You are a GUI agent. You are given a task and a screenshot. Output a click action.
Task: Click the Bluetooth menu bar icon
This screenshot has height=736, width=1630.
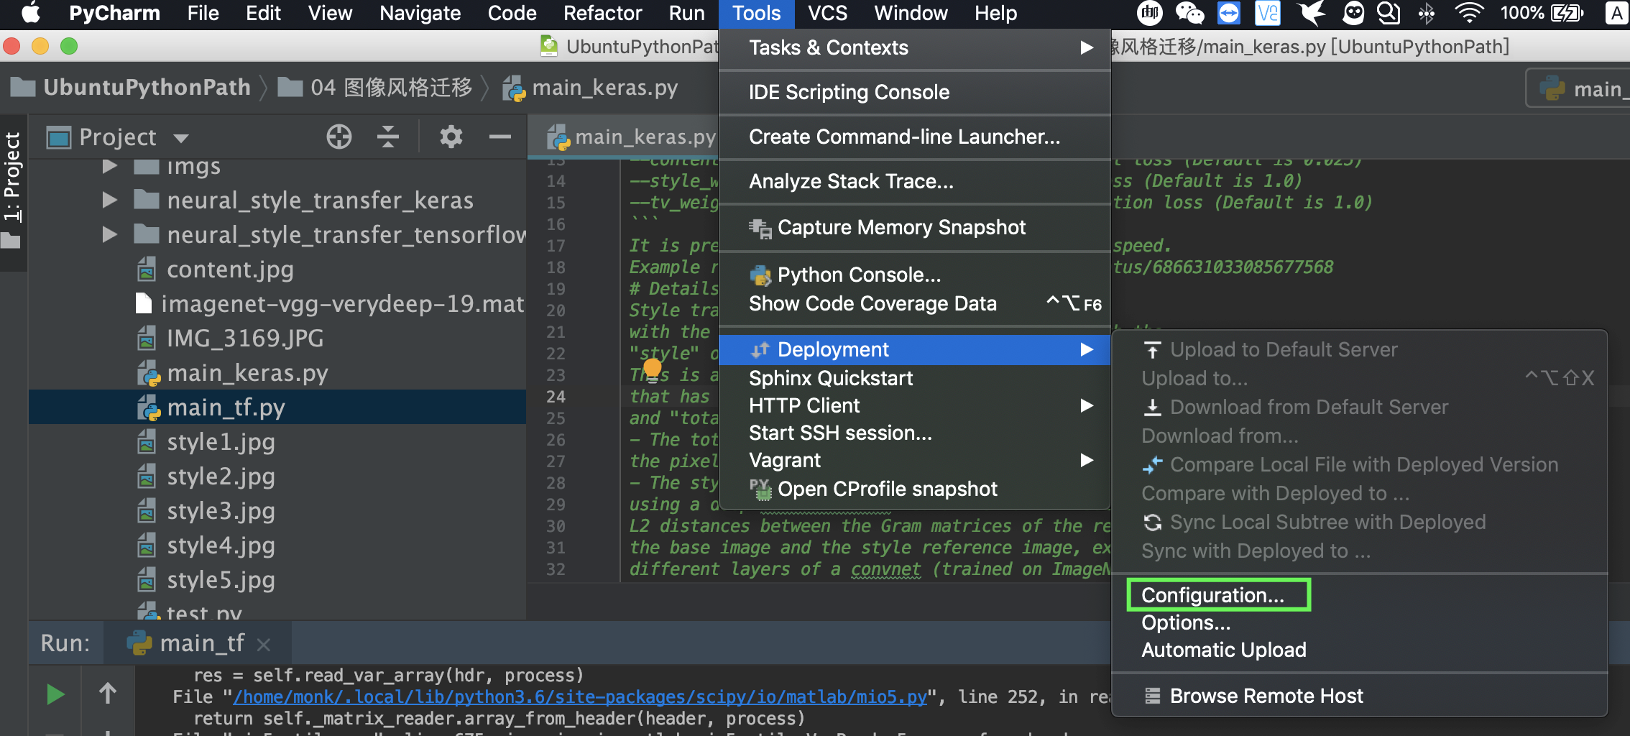point(1427,13)
